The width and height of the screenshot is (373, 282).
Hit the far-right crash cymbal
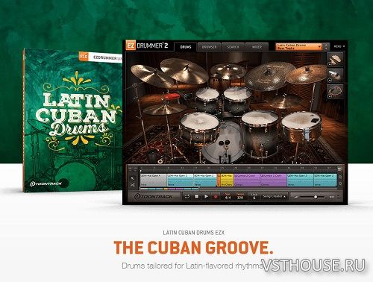click(x=307, y=74)
